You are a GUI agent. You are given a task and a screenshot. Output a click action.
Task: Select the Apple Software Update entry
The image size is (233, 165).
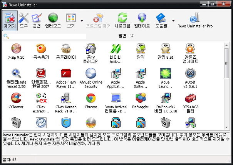click(141, 78)
